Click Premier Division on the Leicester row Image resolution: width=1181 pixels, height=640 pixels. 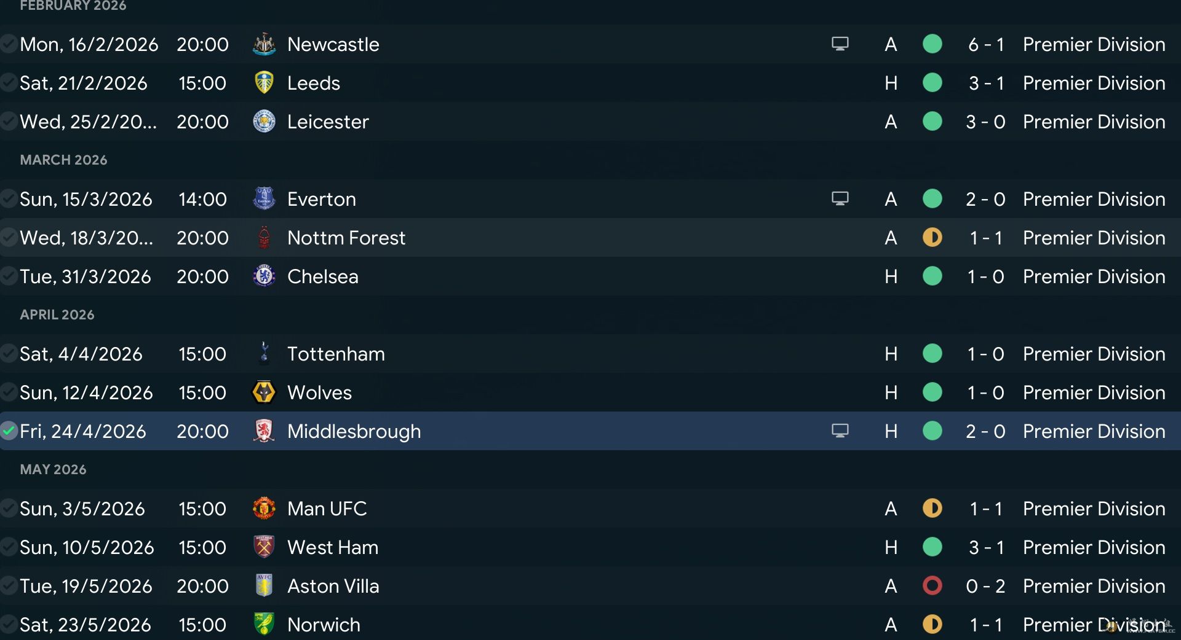click(1094, 122)
